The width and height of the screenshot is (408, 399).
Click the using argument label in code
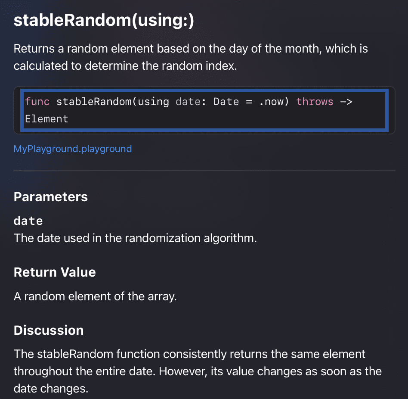154,102
